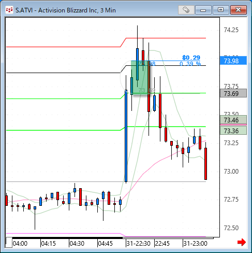
Task: Click the 31-22:30 time axis label
Action: pyautogui.click(x=139, y=244)
